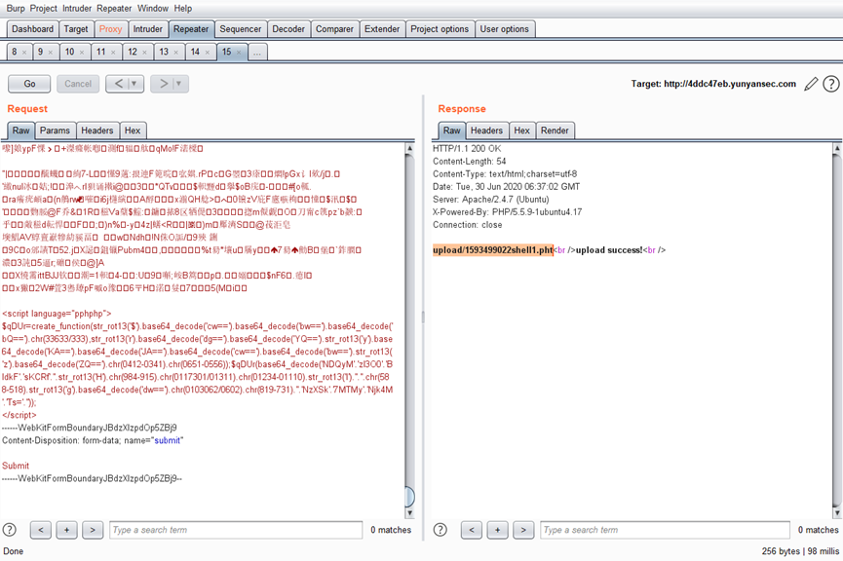Go to next response match
The width and height of the screenshot is (843, 561).
click(x=523, y=530)
